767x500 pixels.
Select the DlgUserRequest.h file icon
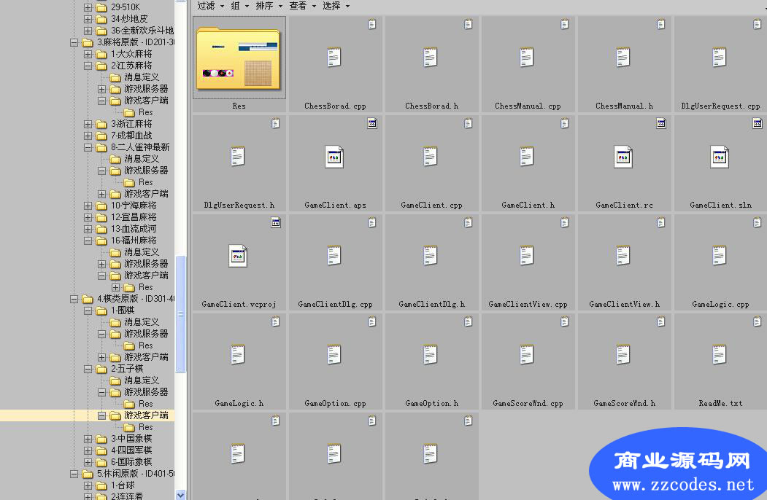click(x=237, y=157)
